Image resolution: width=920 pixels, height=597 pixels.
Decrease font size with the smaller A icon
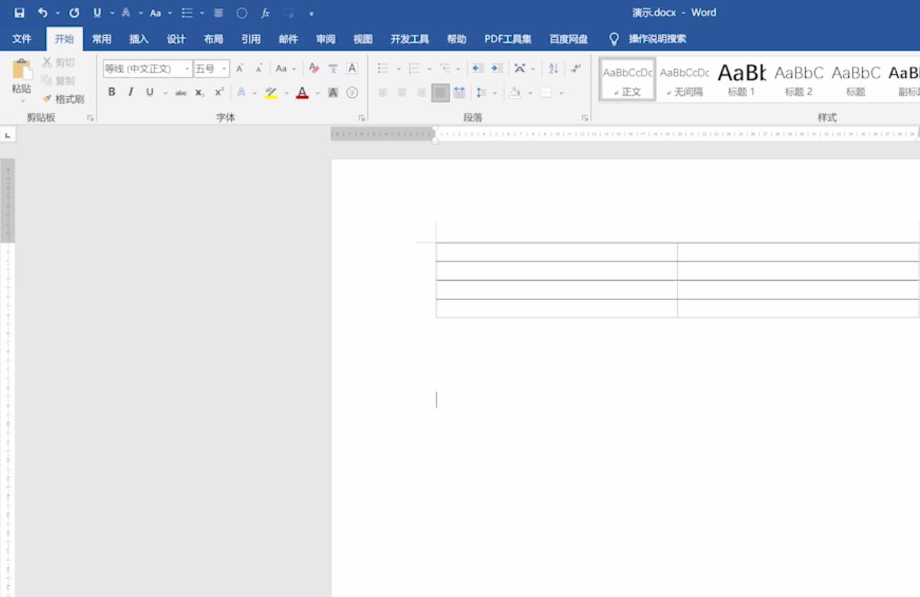click(x=259, y=68)
